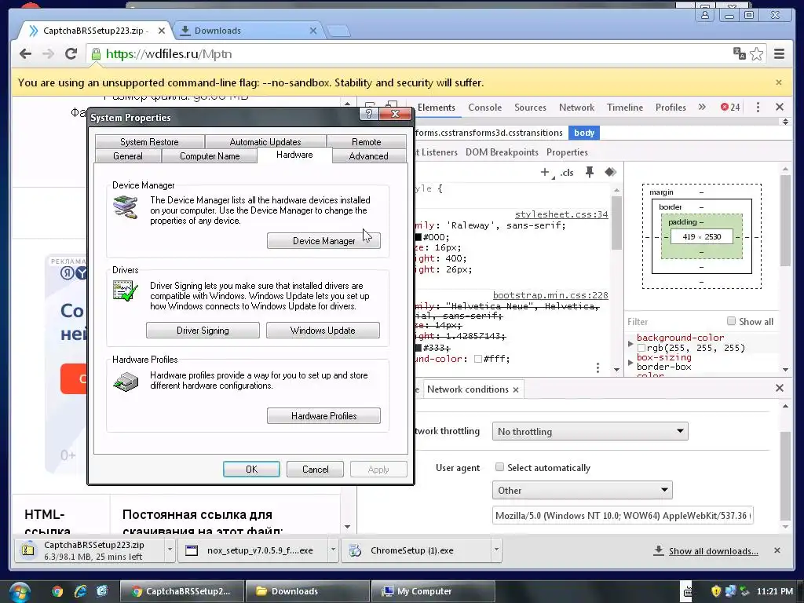
Task: Click the pin element state icon
Action: (x=590, y=172)
